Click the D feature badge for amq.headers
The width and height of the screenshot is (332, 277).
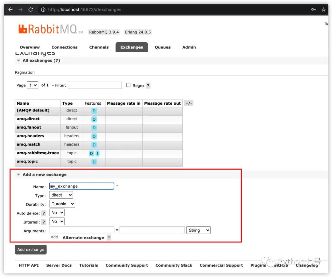click(94, 136)
